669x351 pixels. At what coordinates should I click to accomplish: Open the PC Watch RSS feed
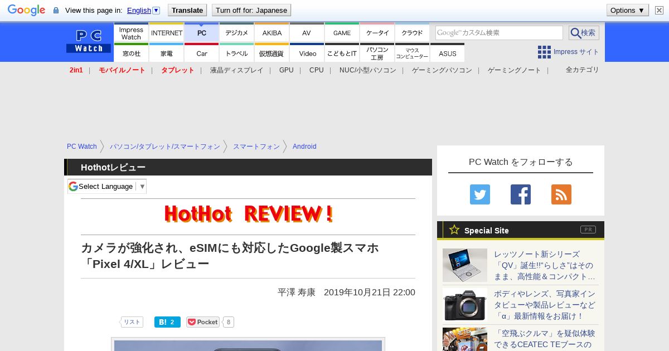pyautogui.click(x=561, y=194)
